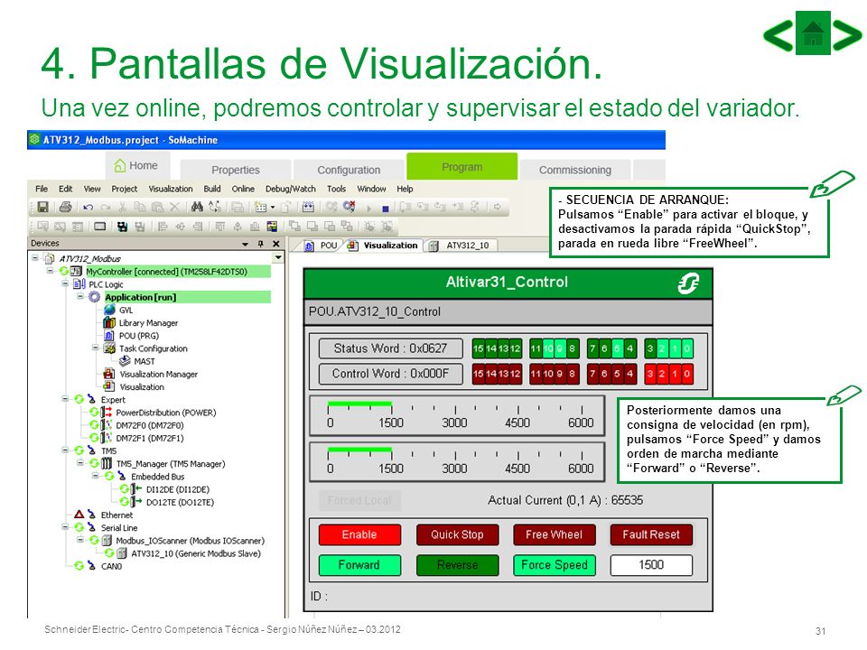Go to the next slide with the green arrow
The width and height of the screenshot is (867, 650).
pos(847,35)
